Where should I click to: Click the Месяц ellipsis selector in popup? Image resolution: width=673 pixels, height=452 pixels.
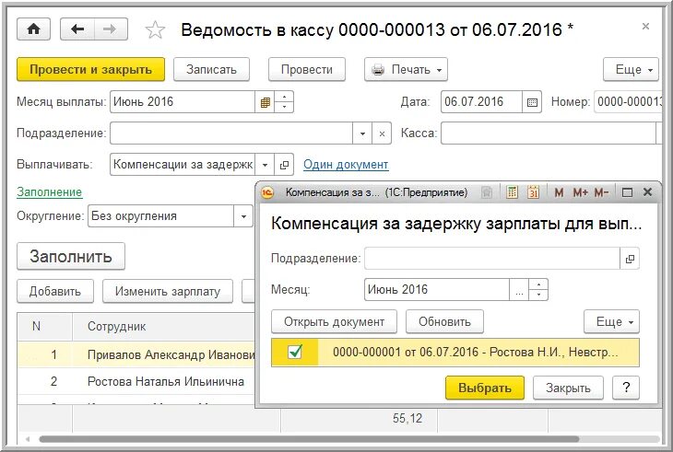[519, 290]
